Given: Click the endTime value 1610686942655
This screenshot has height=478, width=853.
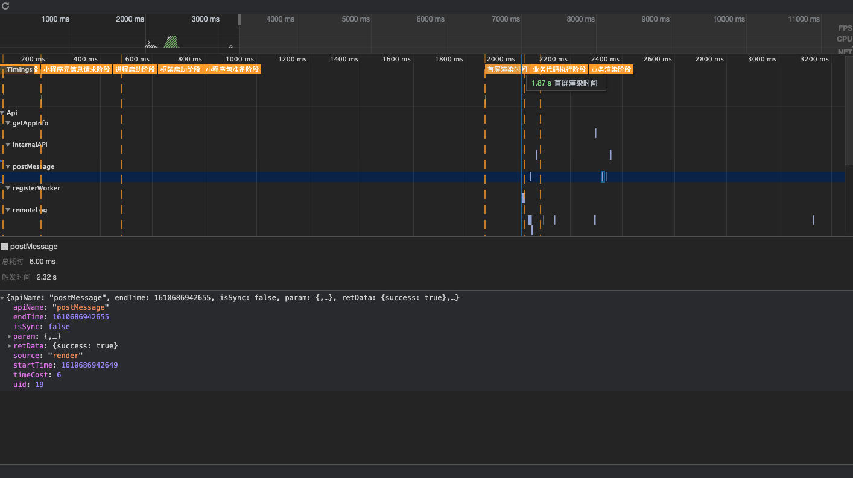Looking at the screenshot, I should (x=81, y=317).
